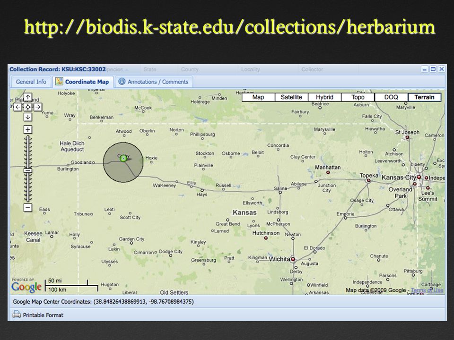Viewport: 454px width, 340px height.
Task: Select the Terrain map type
Action: point(425,97)
